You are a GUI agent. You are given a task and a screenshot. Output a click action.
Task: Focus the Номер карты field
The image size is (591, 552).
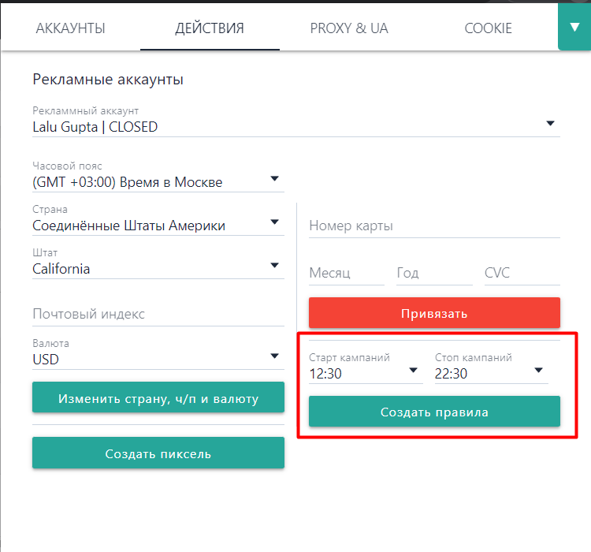(434, 226)
